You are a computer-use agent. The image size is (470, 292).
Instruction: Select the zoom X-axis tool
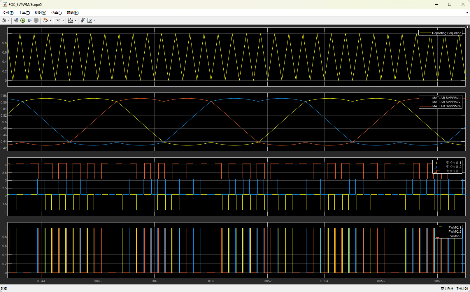(58, 20)
